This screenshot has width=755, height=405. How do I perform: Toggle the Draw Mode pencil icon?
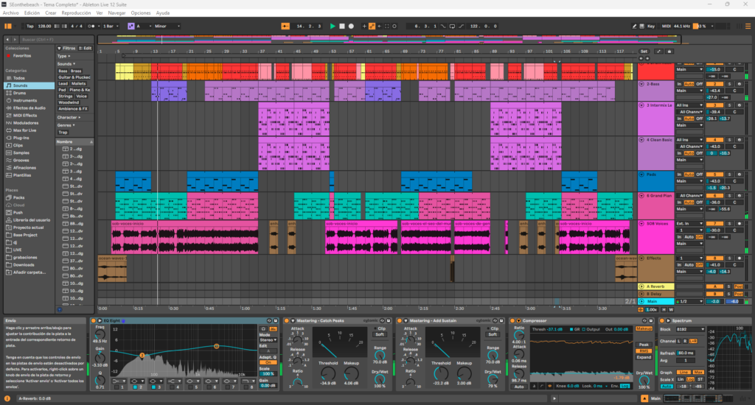(x=634, y=26)
